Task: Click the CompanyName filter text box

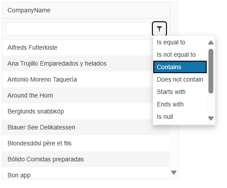Action: pos(78,29)
